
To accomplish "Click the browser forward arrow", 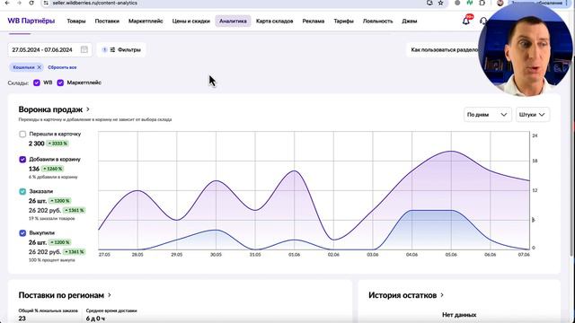I will coord(20,3).
